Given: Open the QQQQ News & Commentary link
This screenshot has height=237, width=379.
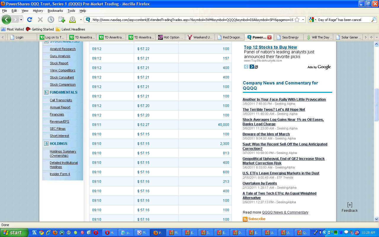Looking at the screenshot, I should (285, 212).
